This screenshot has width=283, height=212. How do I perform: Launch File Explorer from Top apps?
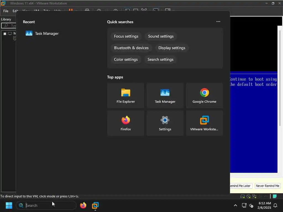pos(126,96)
